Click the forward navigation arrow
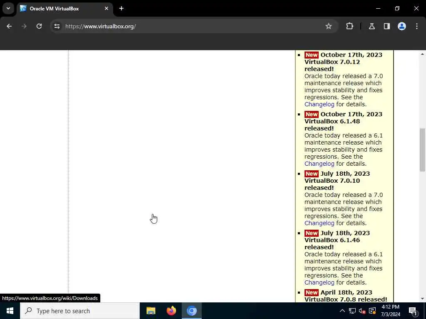This screenshot has width=426, height=319. pyautogui.click(x=24, y=26)
